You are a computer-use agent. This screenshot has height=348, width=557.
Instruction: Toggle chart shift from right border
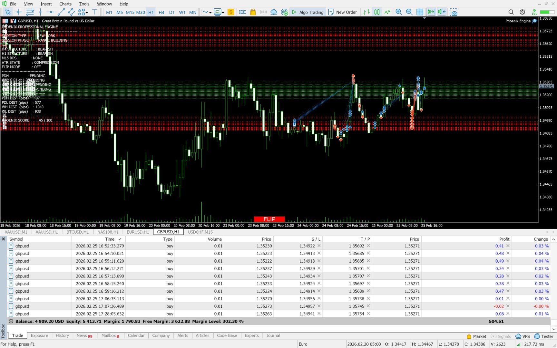442,12
